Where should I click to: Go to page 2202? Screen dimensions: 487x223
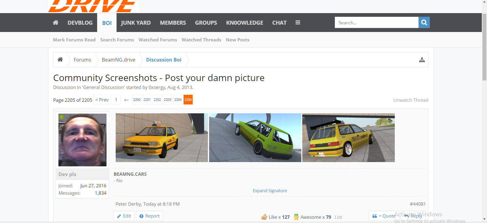click(x=157, y=100)
